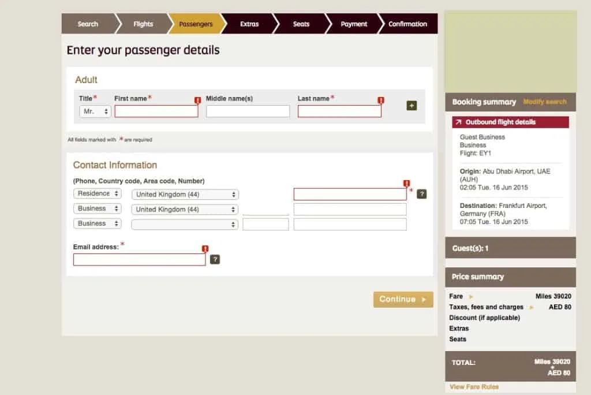Click the green plus icon beside Last name
The width and height of the screenshot is (591, 395).
pos(412,106)
